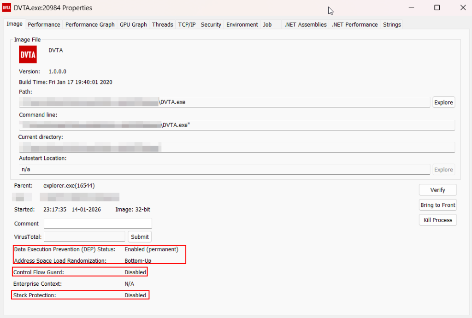Open the .NET Assemblies tab
This screenshot has width=472, height=318.
(x=305, y=24)
